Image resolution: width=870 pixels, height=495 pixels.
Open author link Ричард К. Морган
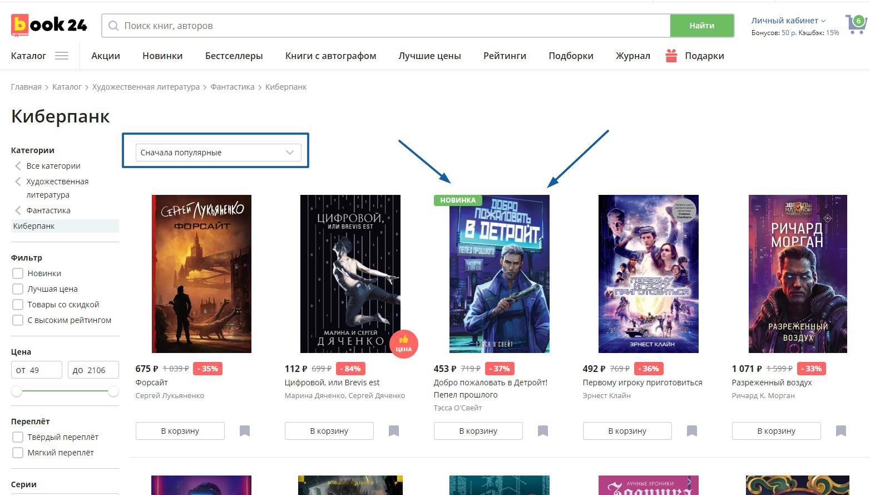point(763,395)
